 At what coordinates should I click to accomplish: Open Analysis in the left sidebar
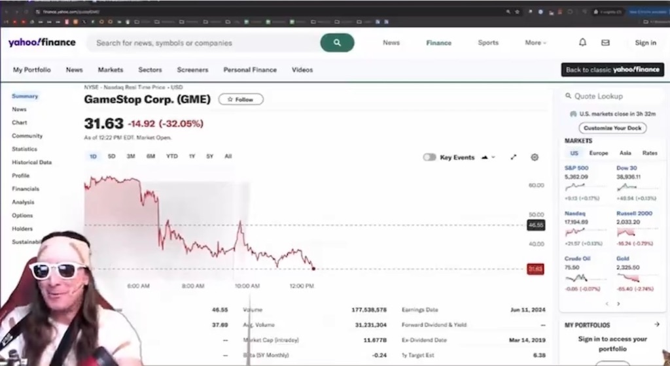click(23, 202)
